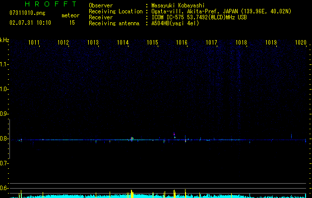This screenshot has width=312, height=198.
Task: Click the kHz axis unit label
Action: coord(4,40)
